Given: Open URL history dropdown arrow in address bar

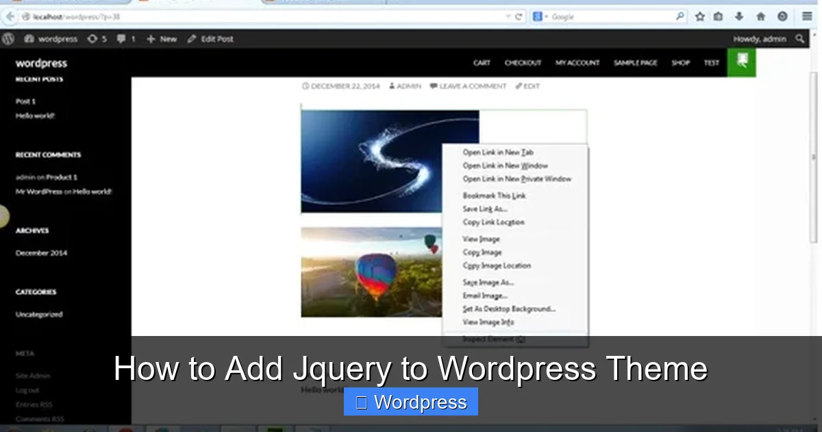Looking at the screenshot, I should [508, 16].
